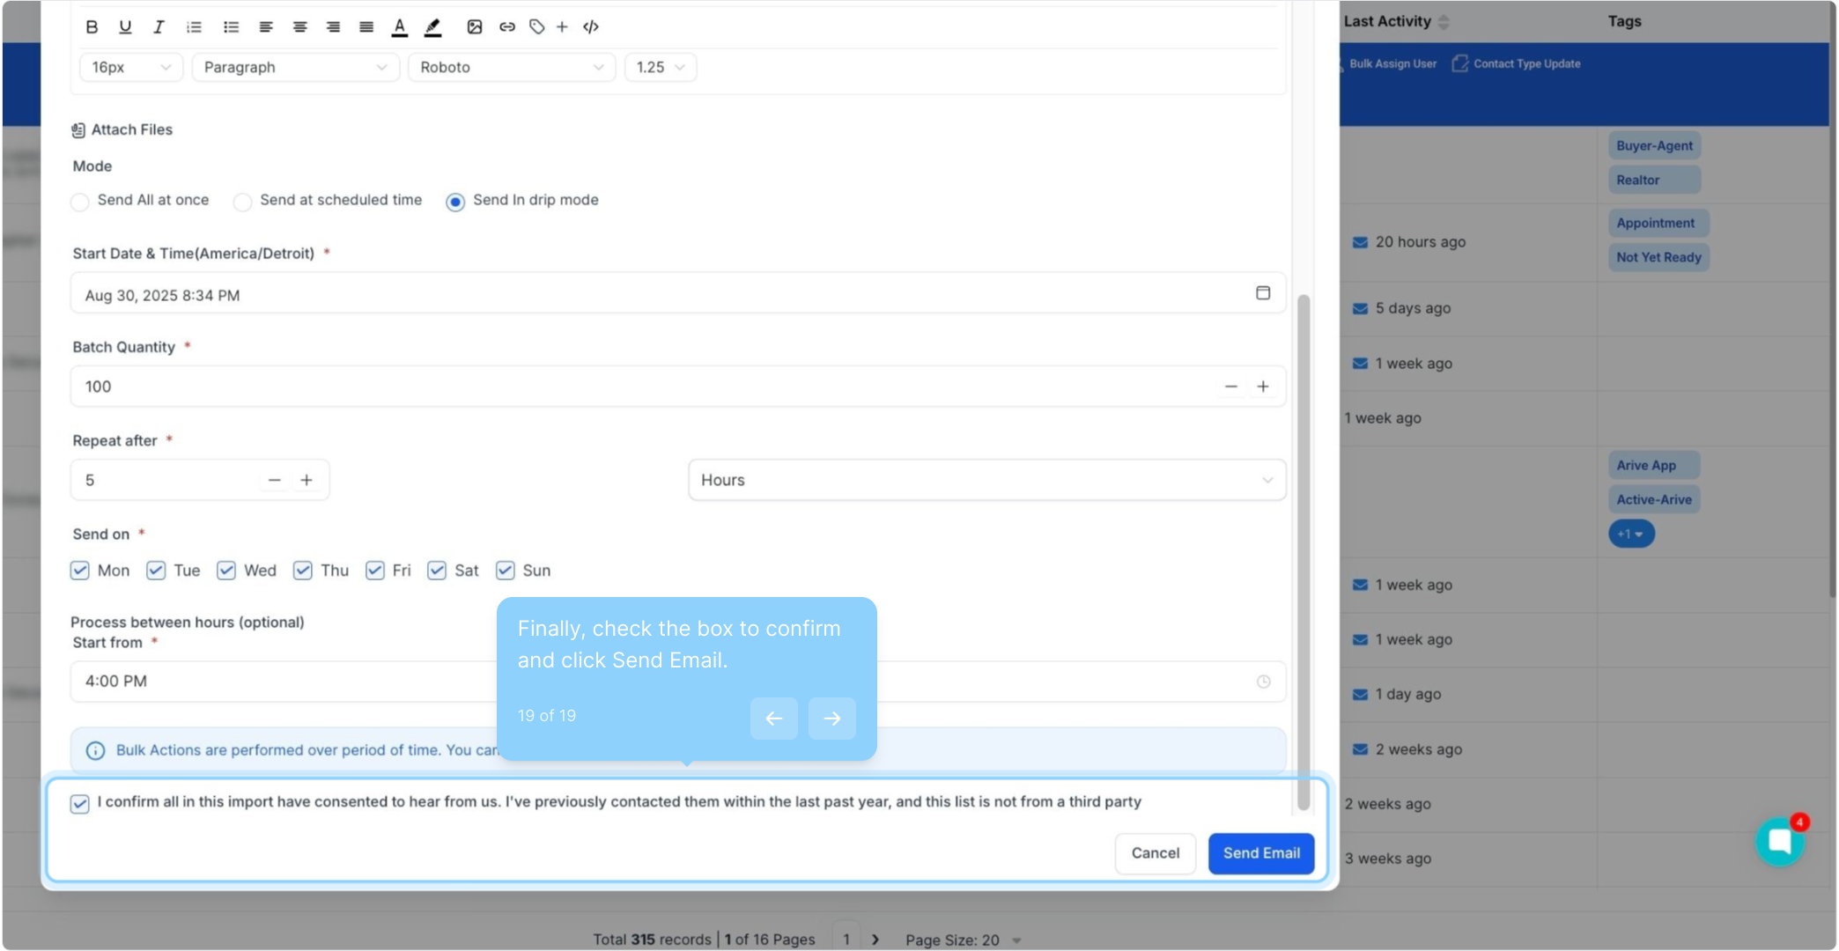Toggle bold text formatting
This screenshot has height=951, width=1839.
[92, 26]
